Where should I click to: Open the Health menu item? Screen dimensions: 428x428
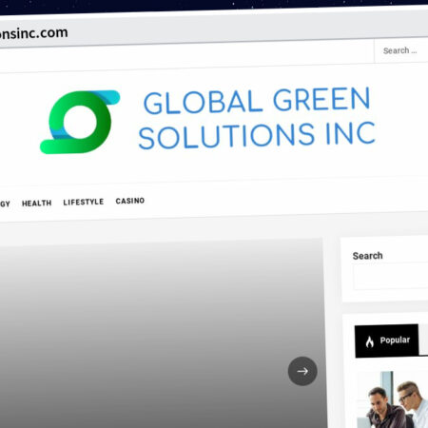(37, 203)
